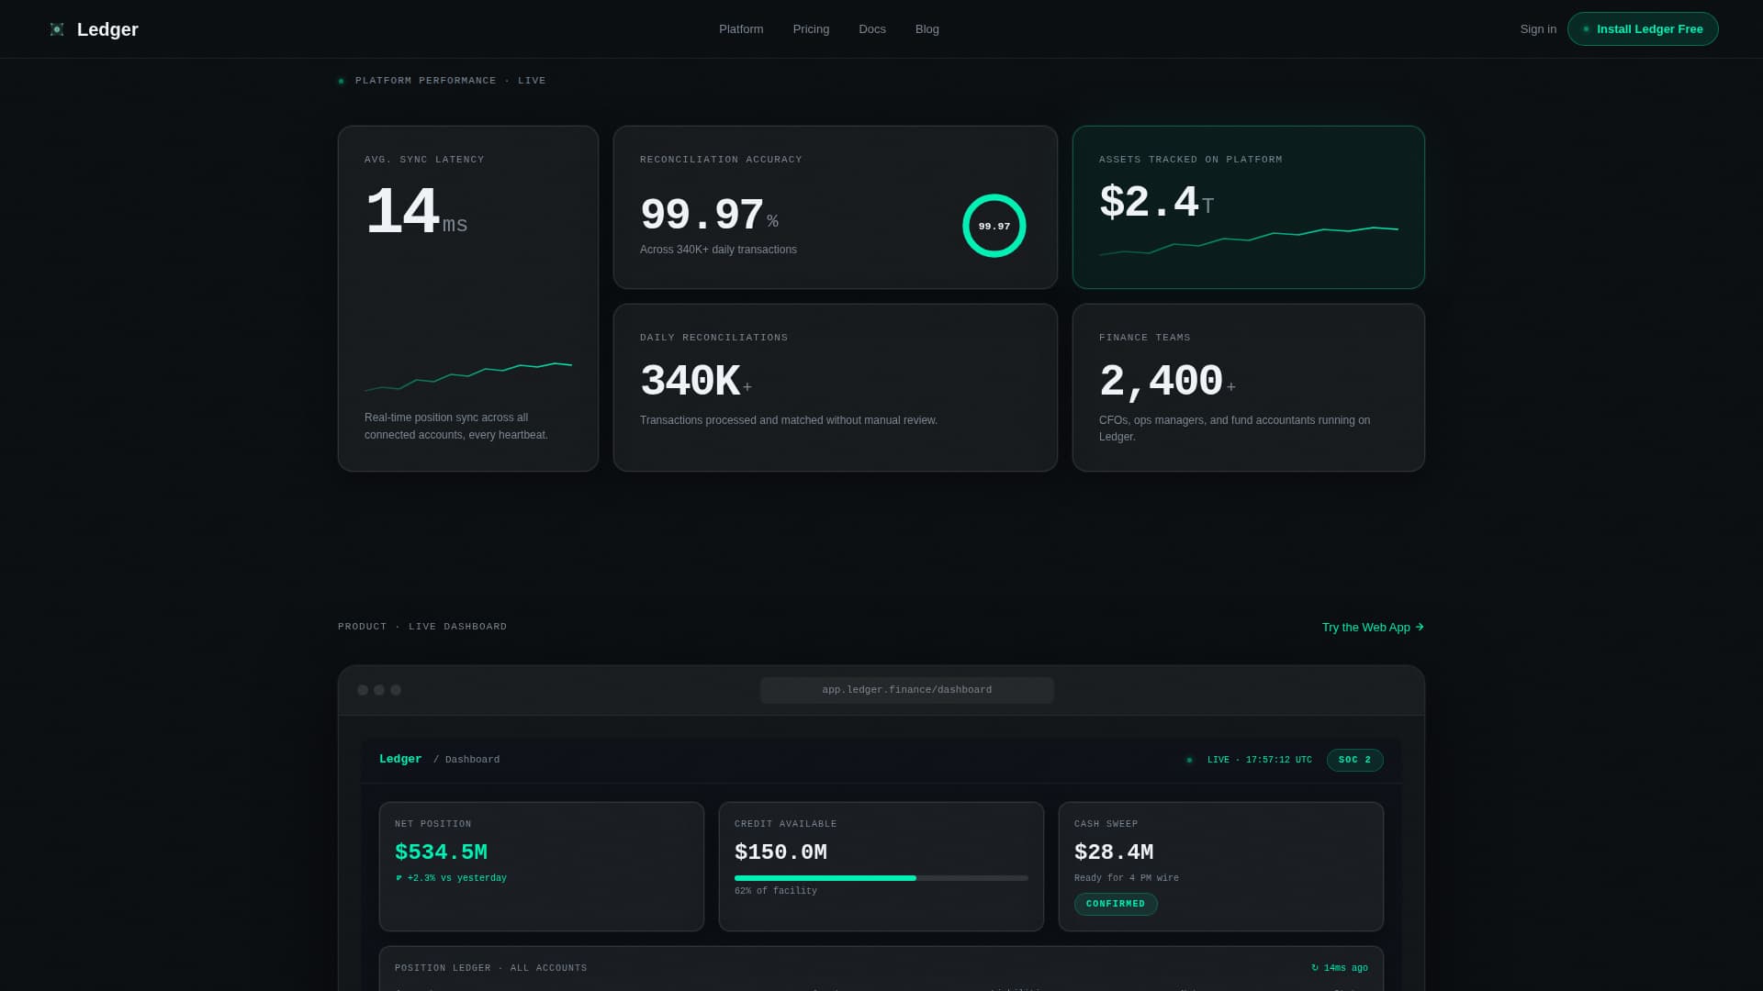Click the $150.0M credit available value
Viewport: 1763px width, 991px height.
pyautogui.click(x=780, y=853)
